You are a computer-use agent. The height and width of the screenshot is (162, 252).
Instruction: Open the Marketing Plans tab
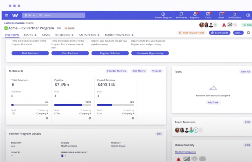(x=119, y=35)
